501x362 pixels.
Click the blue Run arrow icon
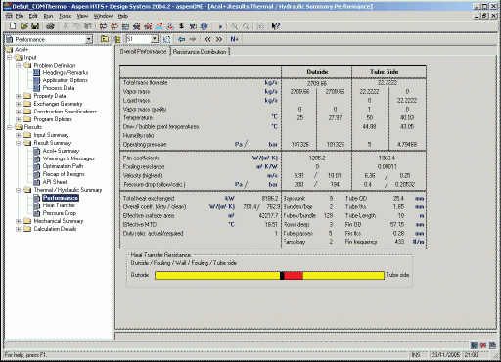coord(220,26)
